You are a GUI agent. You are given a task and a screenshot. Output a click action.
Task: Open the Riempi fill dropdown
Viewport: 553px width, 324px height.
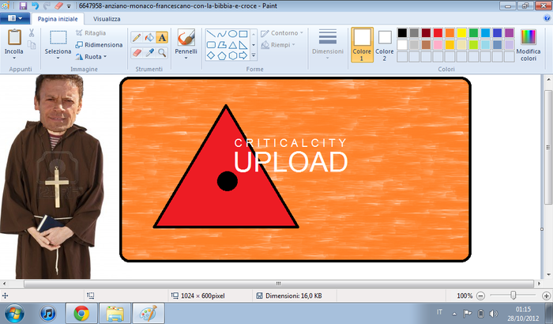point(278,45)
